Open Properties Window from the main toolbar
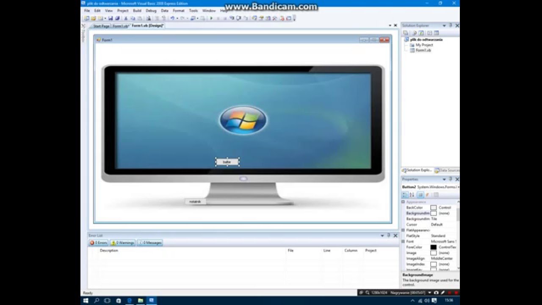The image size is (542, 305). tap(261, 18)
